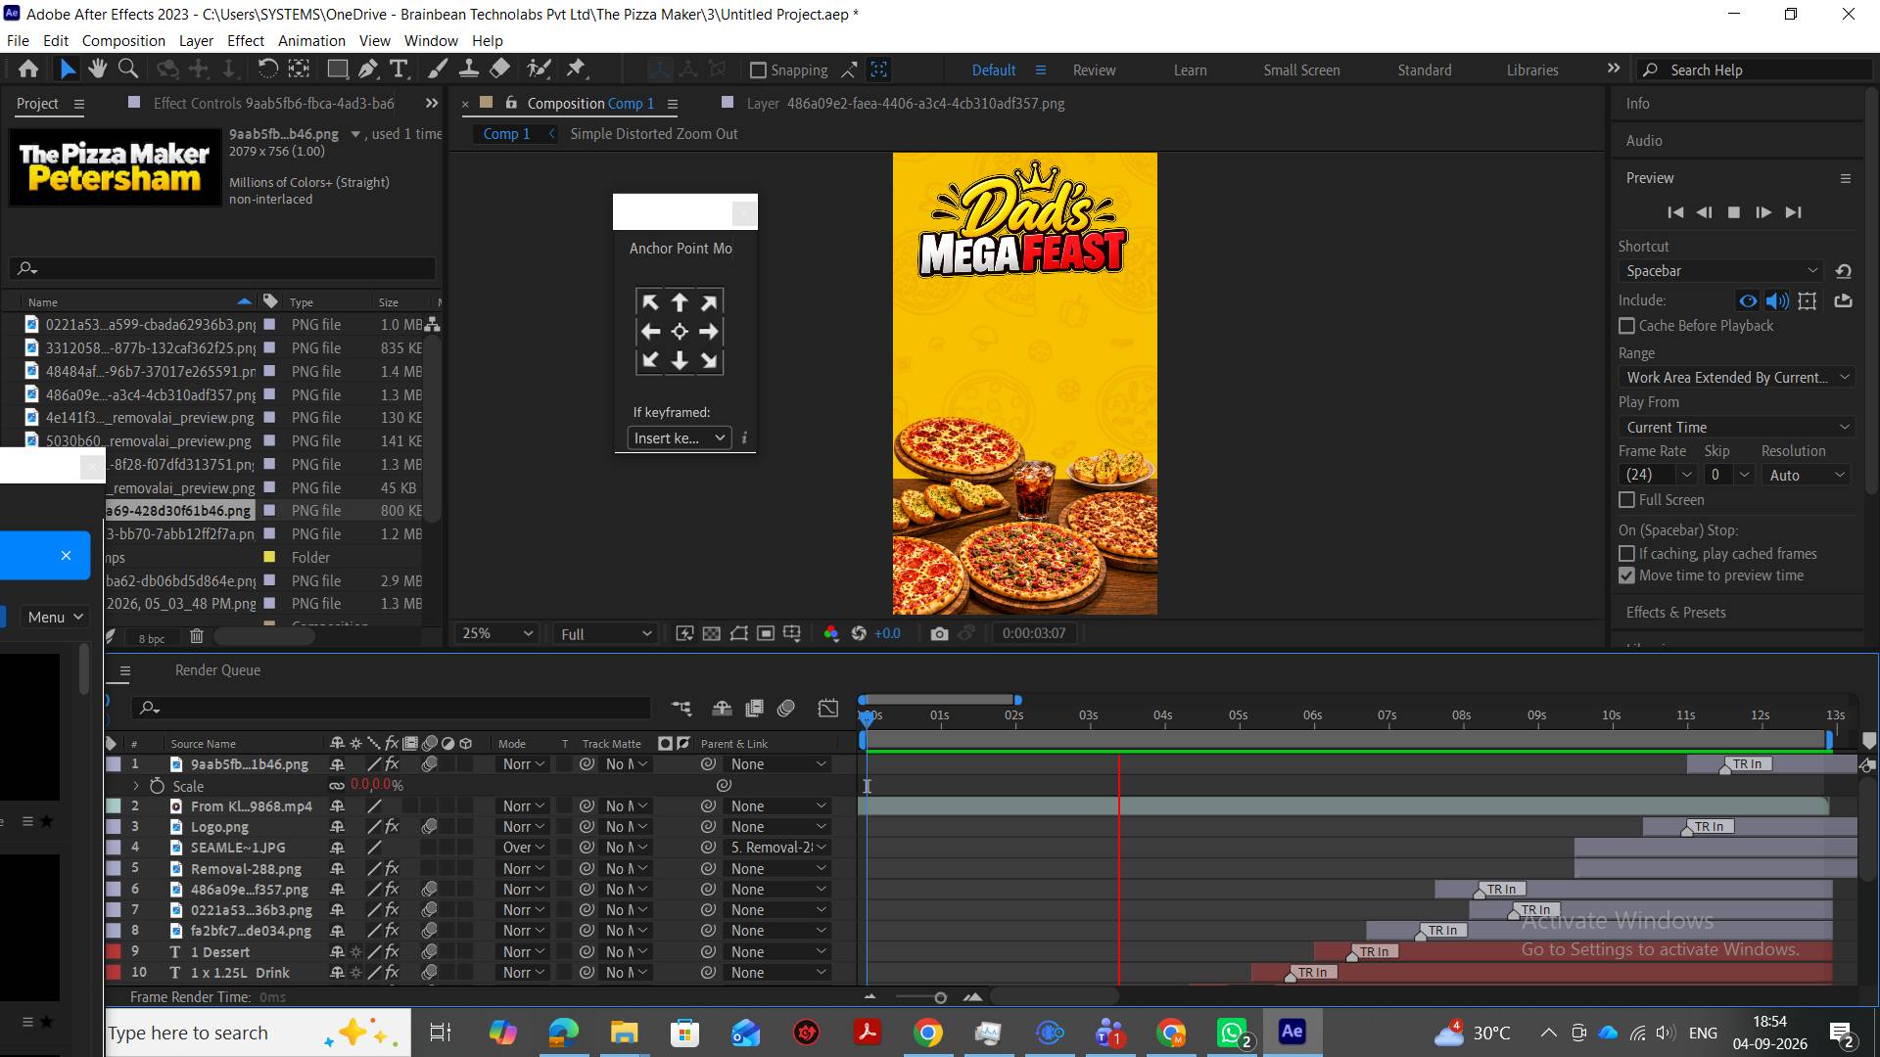Open the 25% magnification dropdown
The image size is (1880, 1057).
(497, 633)
